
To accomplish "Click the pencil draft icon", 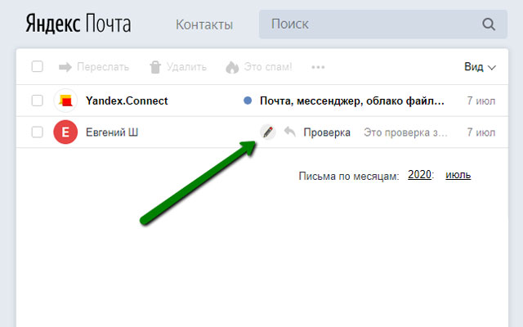I will pos(268,132).
